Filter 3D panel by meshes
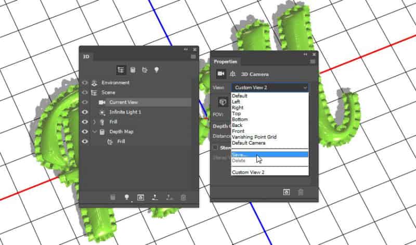The height and width of the screenshot is (245, 416). [133, 70]
